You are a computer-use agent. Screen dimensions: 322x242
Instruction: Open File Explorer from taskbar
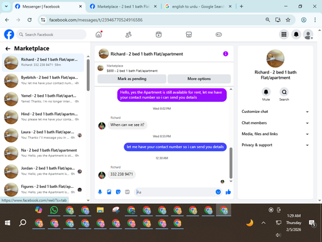coord(100,210)
